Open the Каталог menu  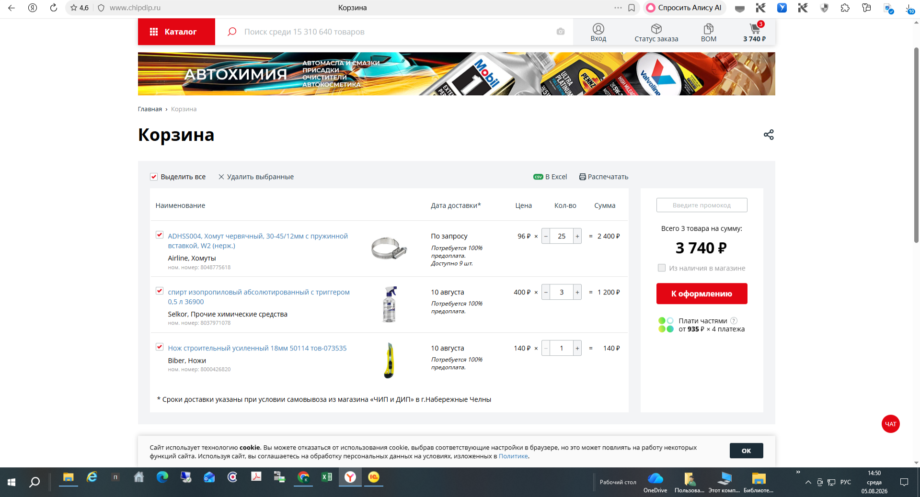point(176,32)
